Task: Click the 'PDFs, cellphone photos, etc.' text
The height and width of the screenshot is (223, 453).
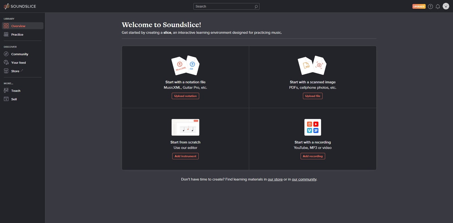Action: click(x=313, y=88)
